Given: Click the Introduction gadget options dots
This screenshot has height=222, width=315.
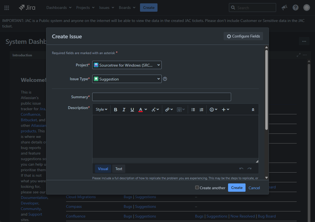Looking at the screenshot, I should pyautogui.click(x=305, y=55).
